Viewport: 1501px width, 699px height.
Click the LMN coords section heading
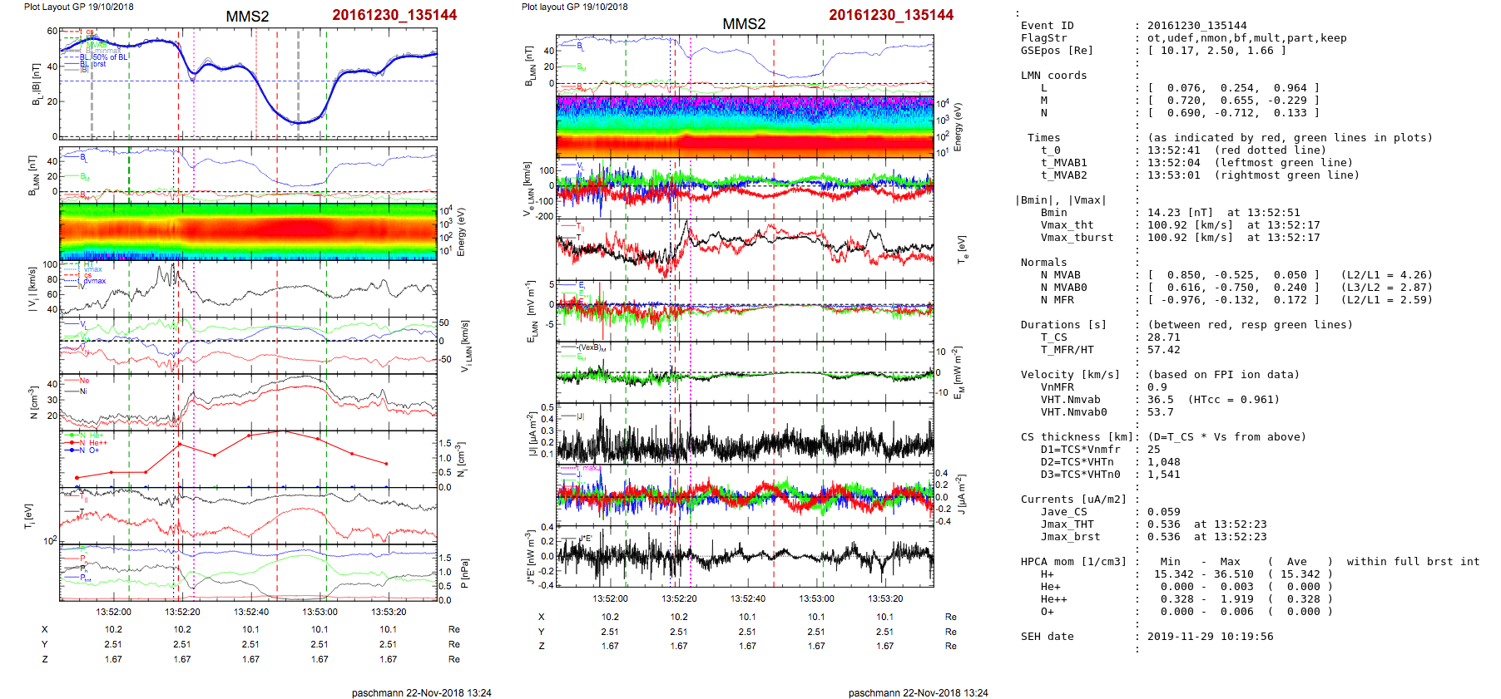(x=1053, y=76)
